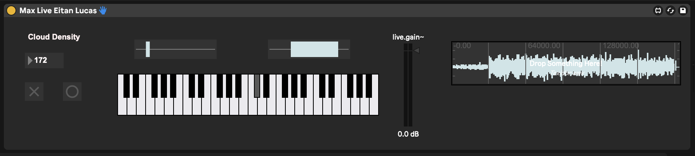Click the live.gain~ triangle fader handle
695x156 pixels.
[x=416, y=50]
